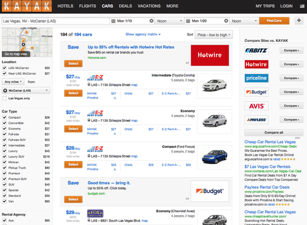Click the Hotwire ad banner image
Viewport: 307px width, 225px height.
[x=210, y=55]
